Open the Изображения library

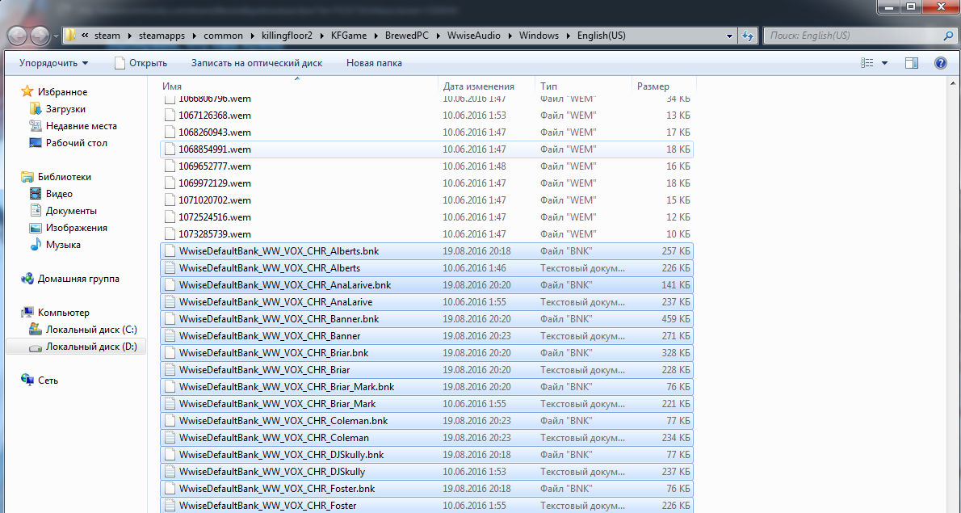point(68,227)
